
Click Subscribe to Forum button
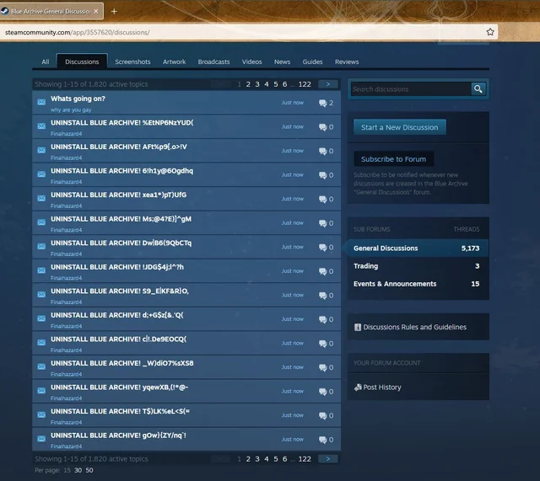393,159
